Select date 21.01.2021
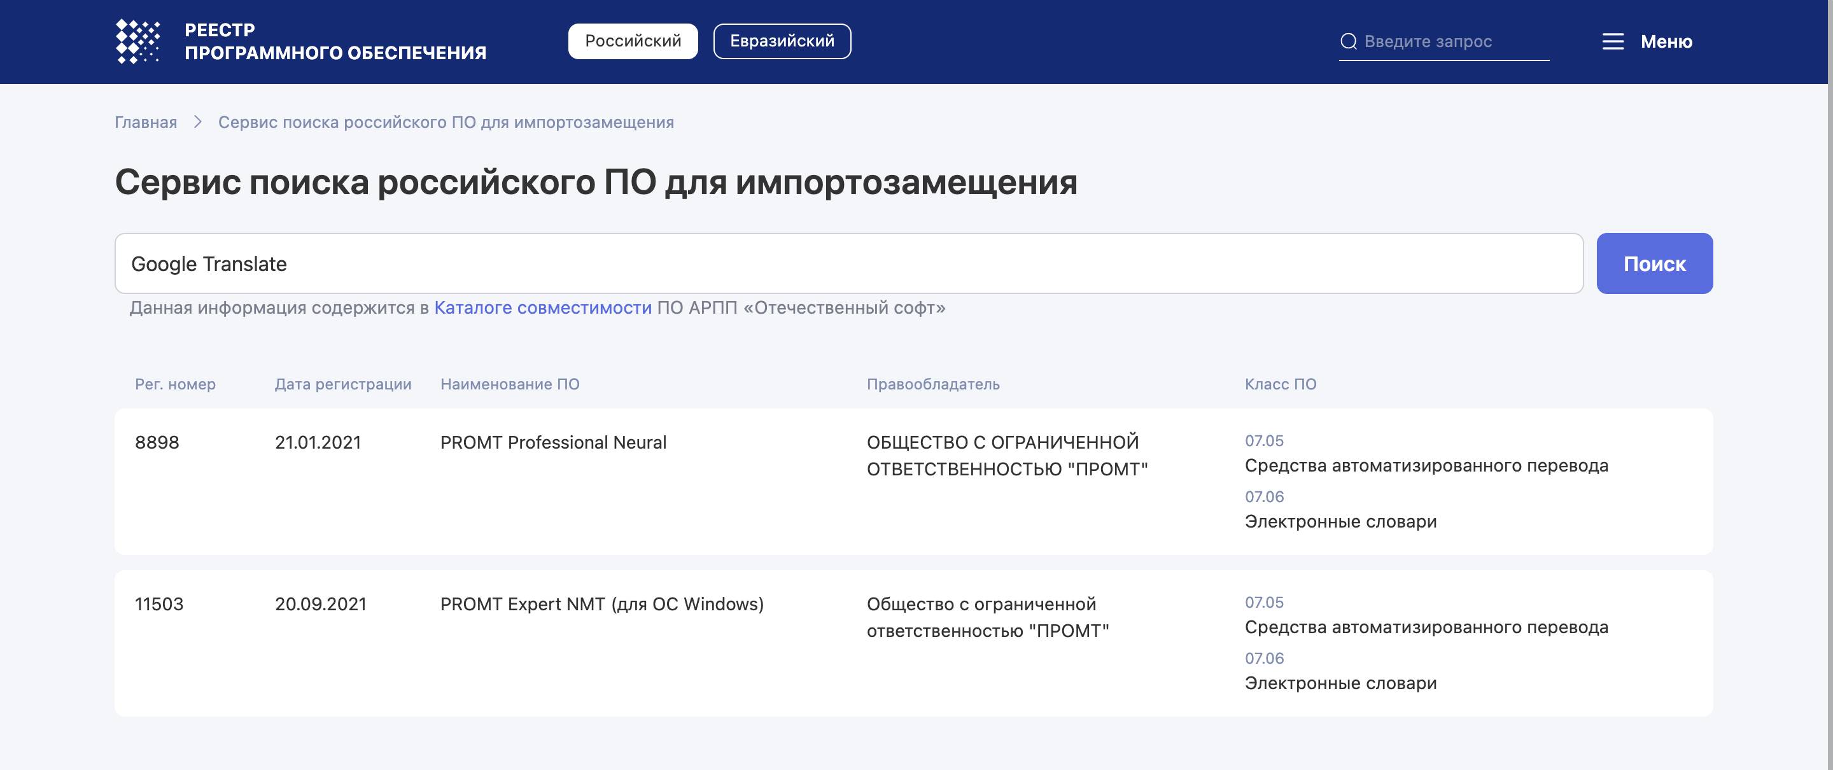This screenshot has width=1833, height=770. [x=318, y=443]
